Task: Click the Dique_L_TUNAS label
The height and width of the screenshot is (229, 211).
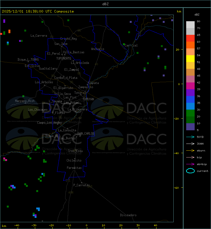Action: coord(28,60)
